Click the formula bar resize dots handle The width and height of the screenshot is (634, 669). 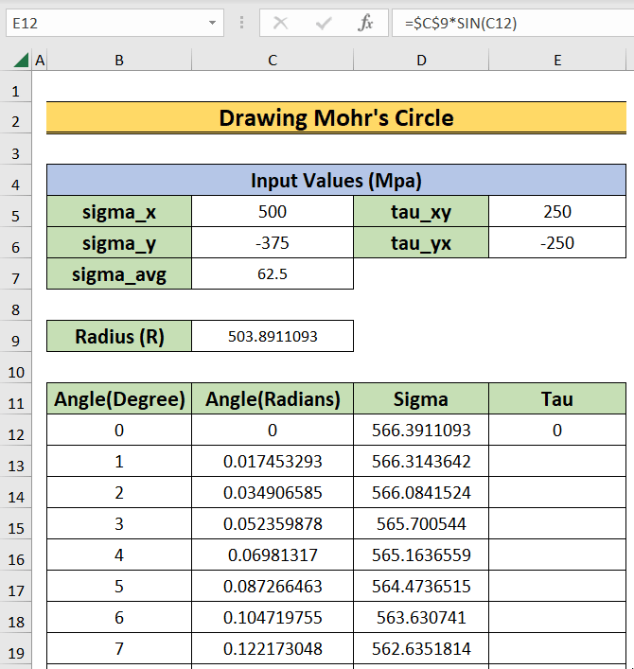tap(241, 23)
